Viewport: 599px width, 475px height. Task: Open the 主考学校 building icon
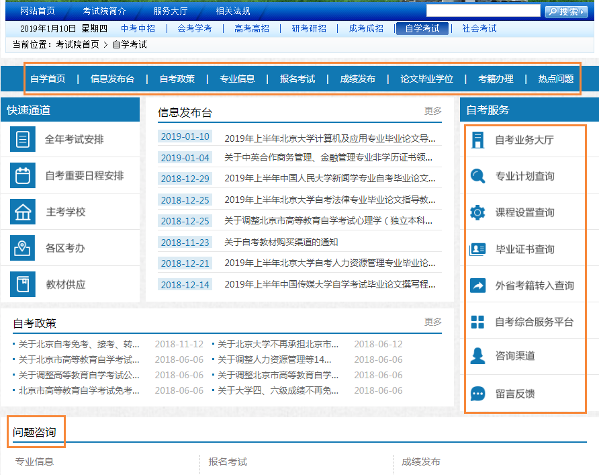click(x=23, y=212)
